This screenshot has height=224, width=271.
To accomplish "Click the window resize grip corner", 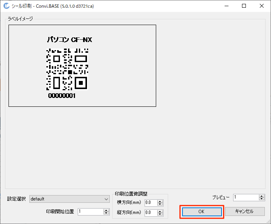I will coord(268,222).
